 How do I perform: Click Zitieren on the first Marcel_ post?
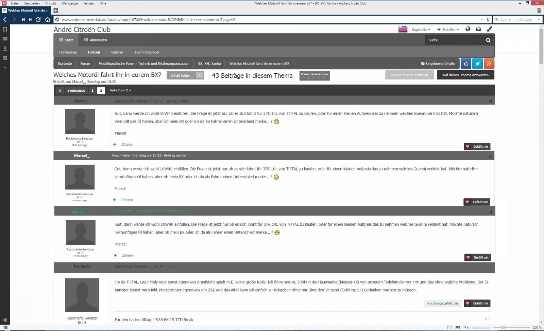point(128,145)
